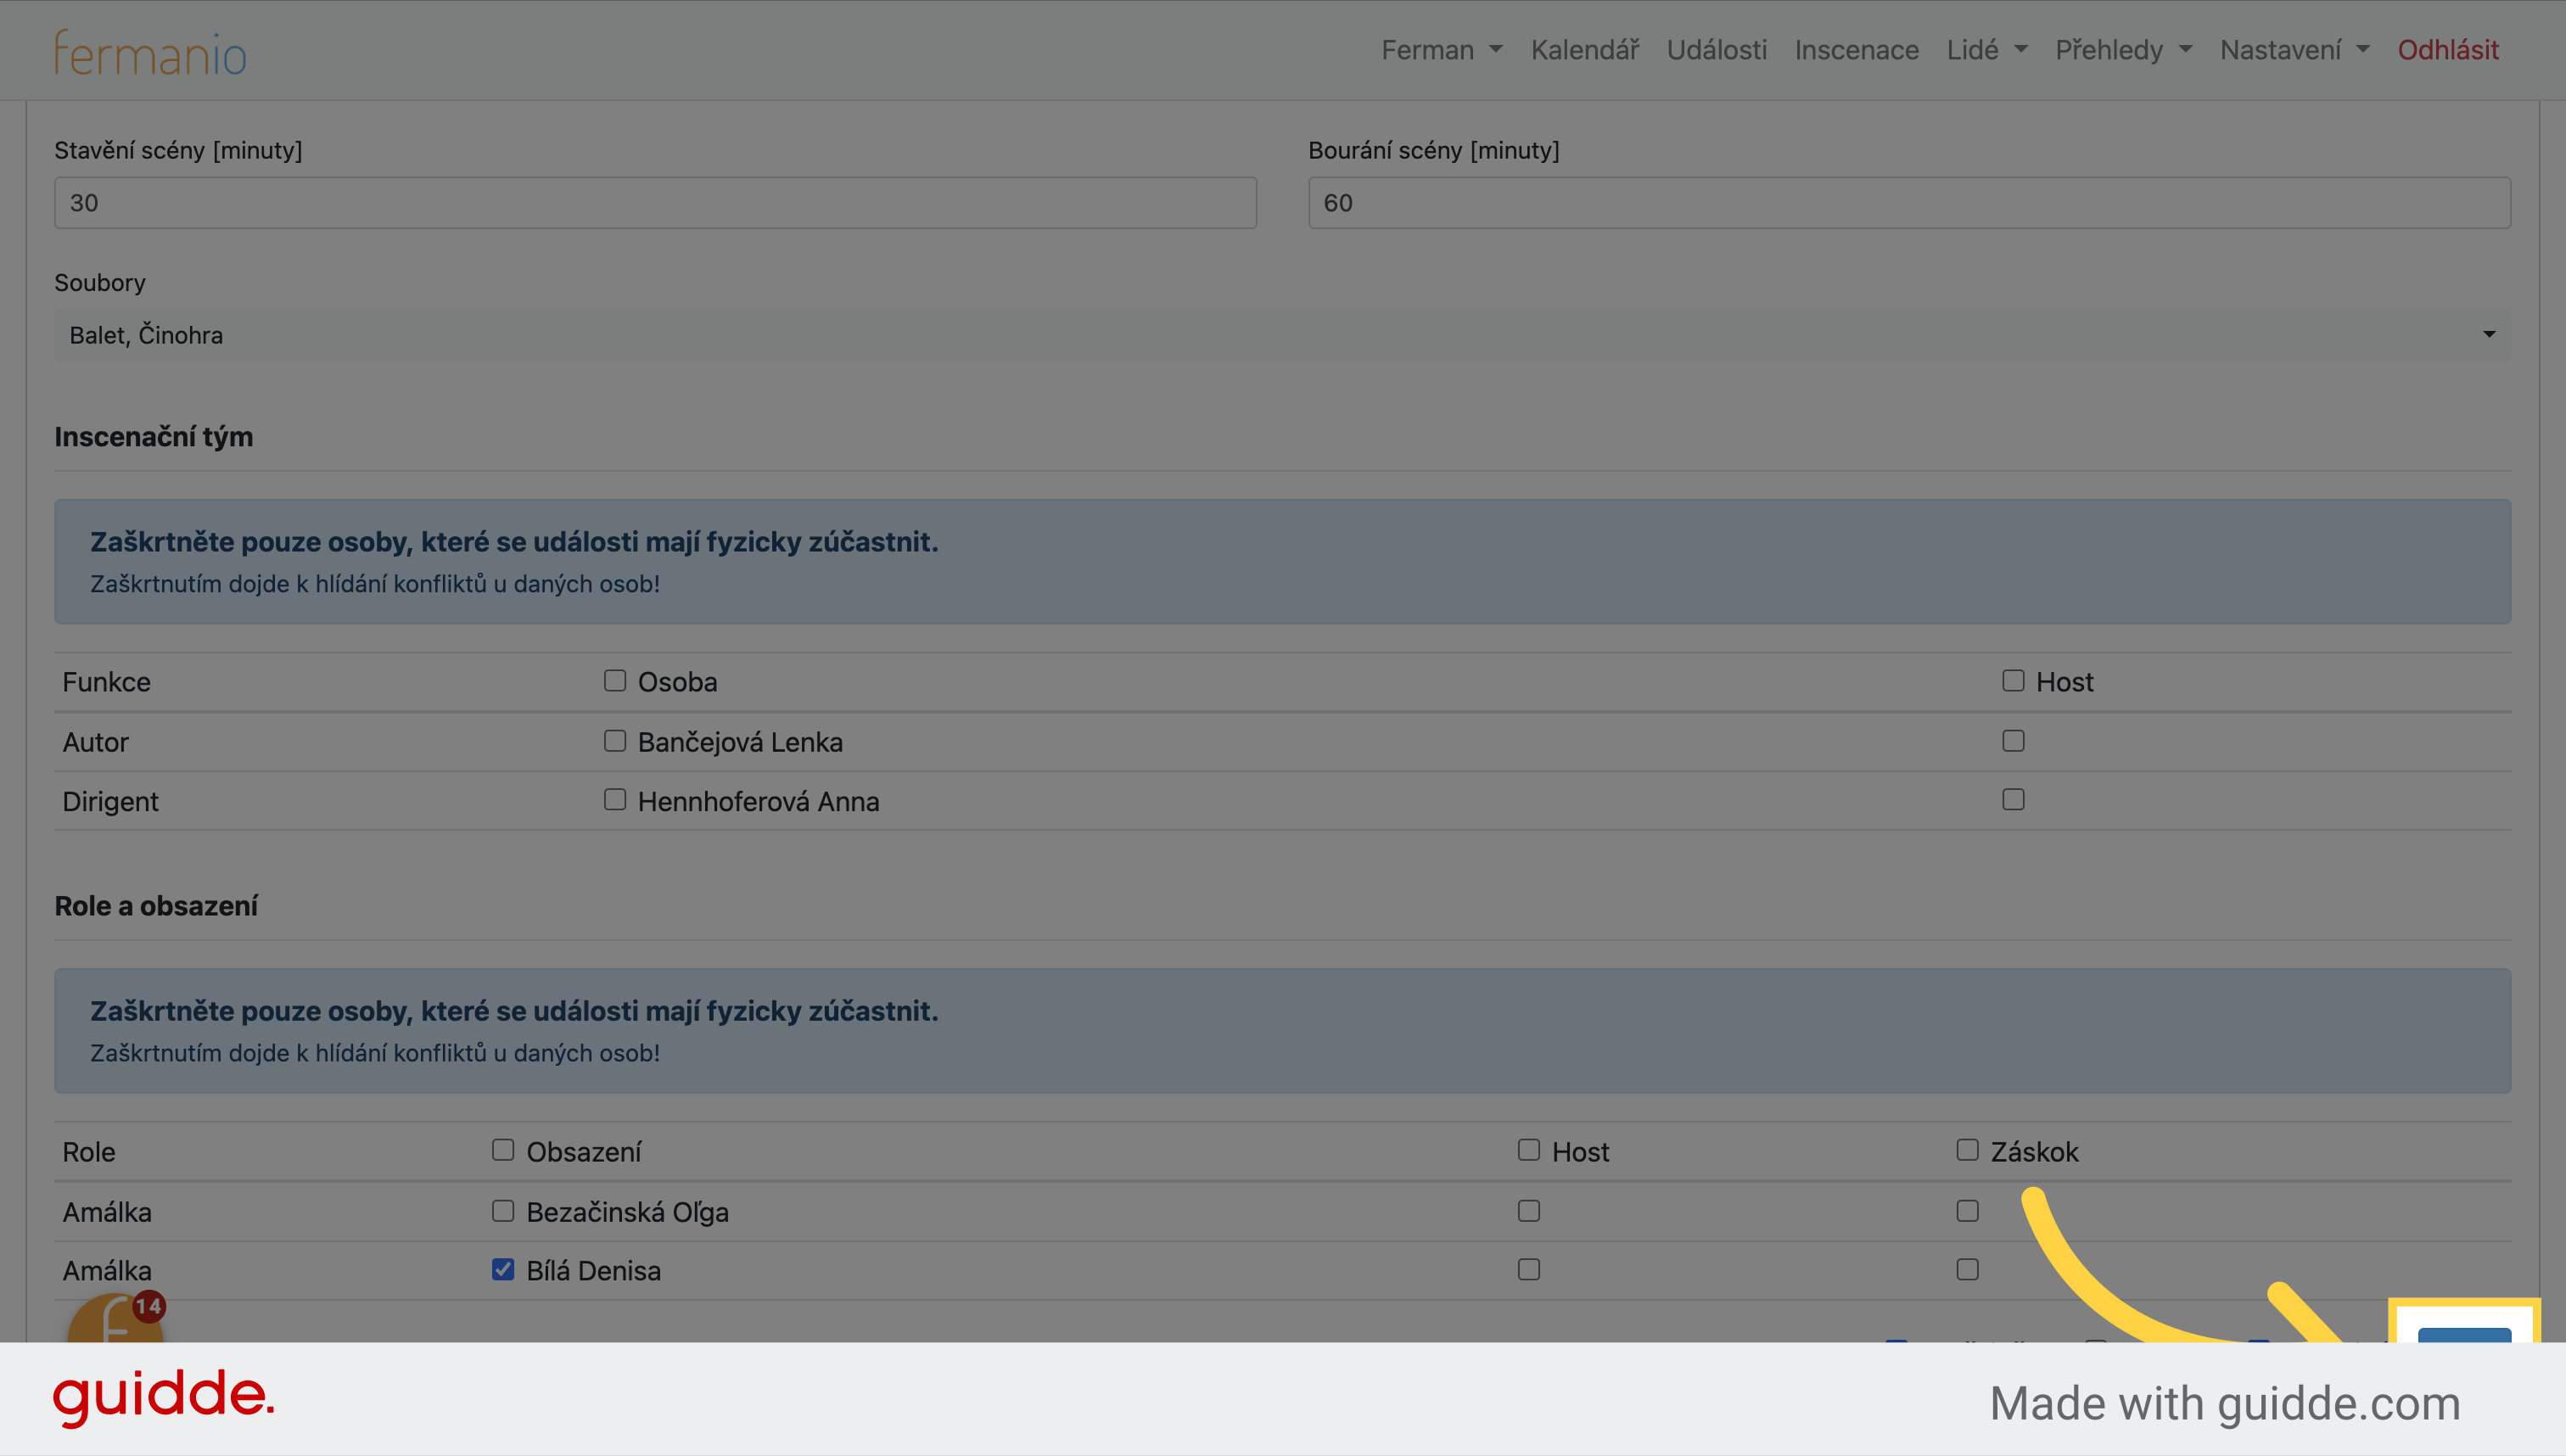Click the Dirigent function label

click(110, 802)
